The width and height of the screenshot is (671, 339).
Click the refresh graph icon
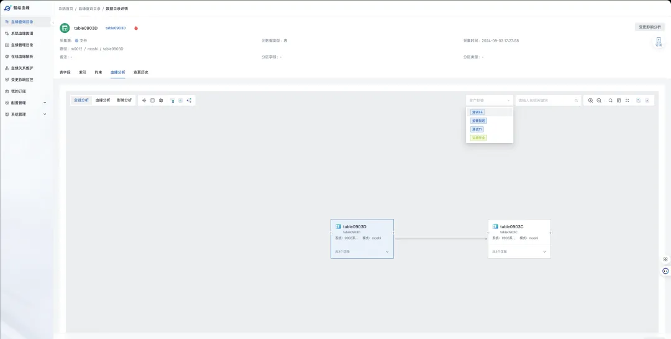(611, 100)
